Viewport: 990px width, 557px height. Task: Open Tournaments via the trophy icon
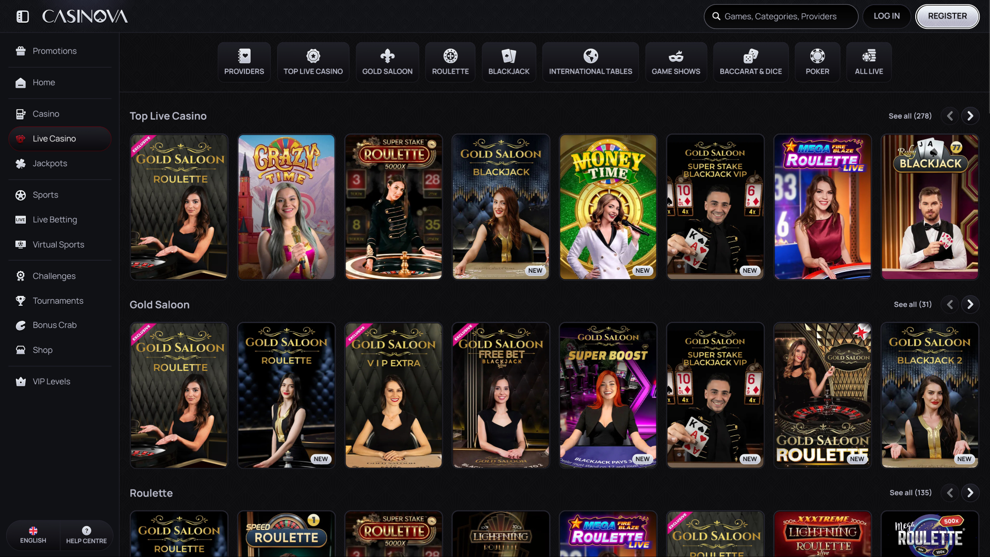pyautogui.click(x=21, y=301)
